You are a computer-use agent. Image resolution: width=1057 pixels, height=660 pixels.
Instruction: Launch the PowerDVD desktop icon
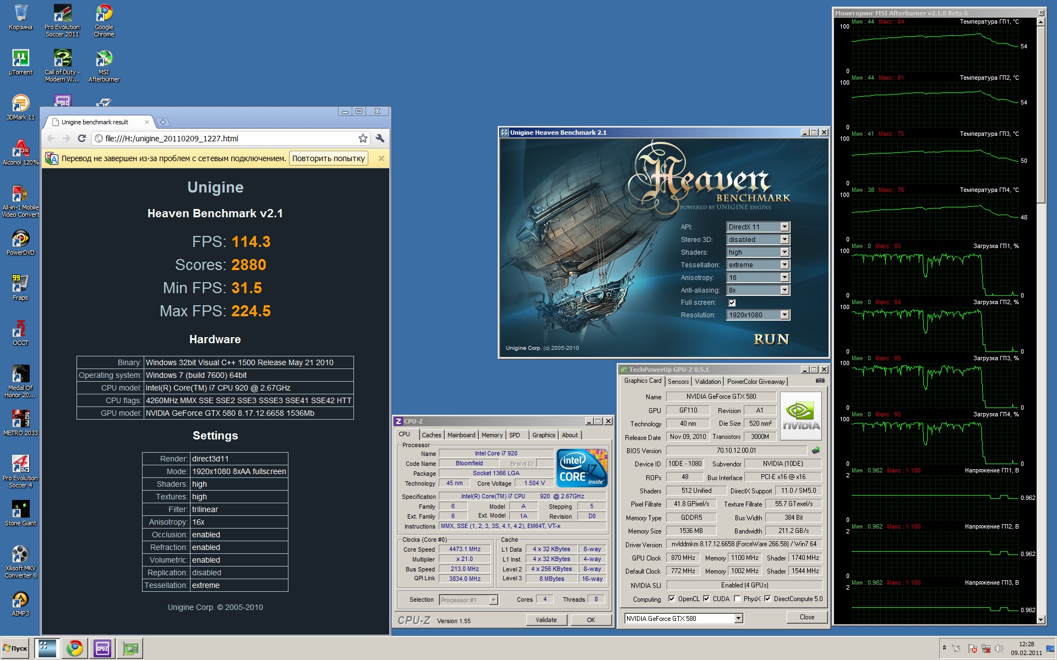(x=20, y=243)
